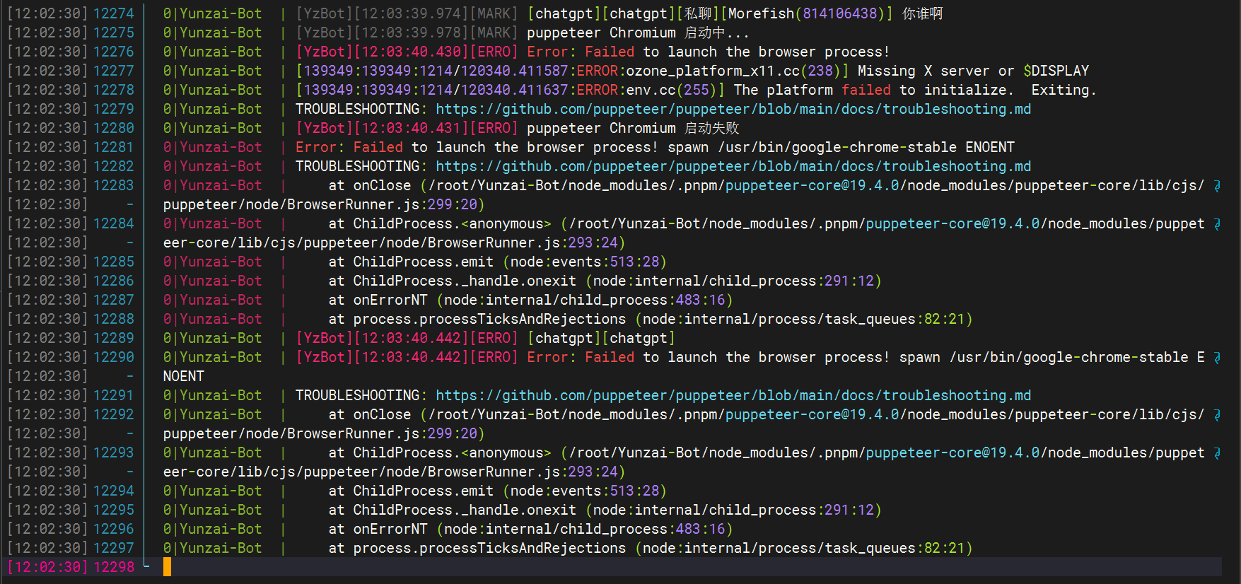The image size is (1241, 584).
Task: Click 'env.cc(255)' on line 12278
Action: (671, 90)
